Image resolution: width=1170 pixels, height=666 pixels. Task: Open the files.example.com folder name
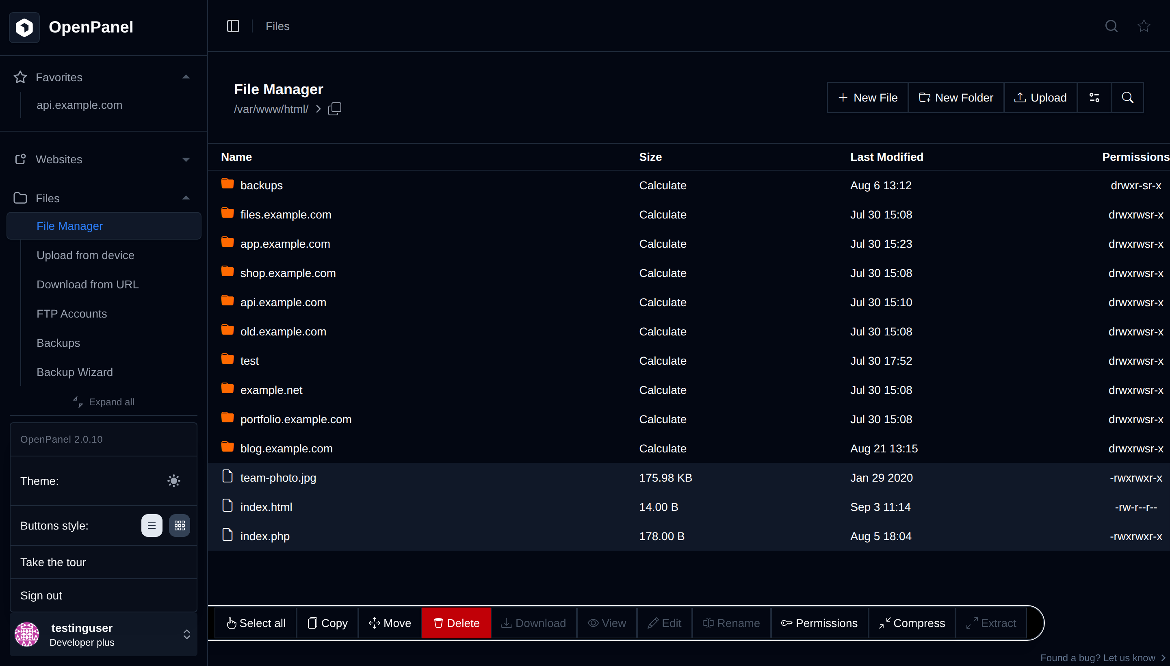(286, 214)
